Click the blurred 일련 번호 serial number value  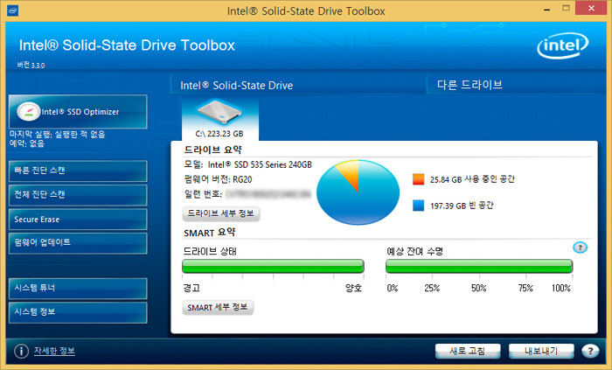point(268,194)
